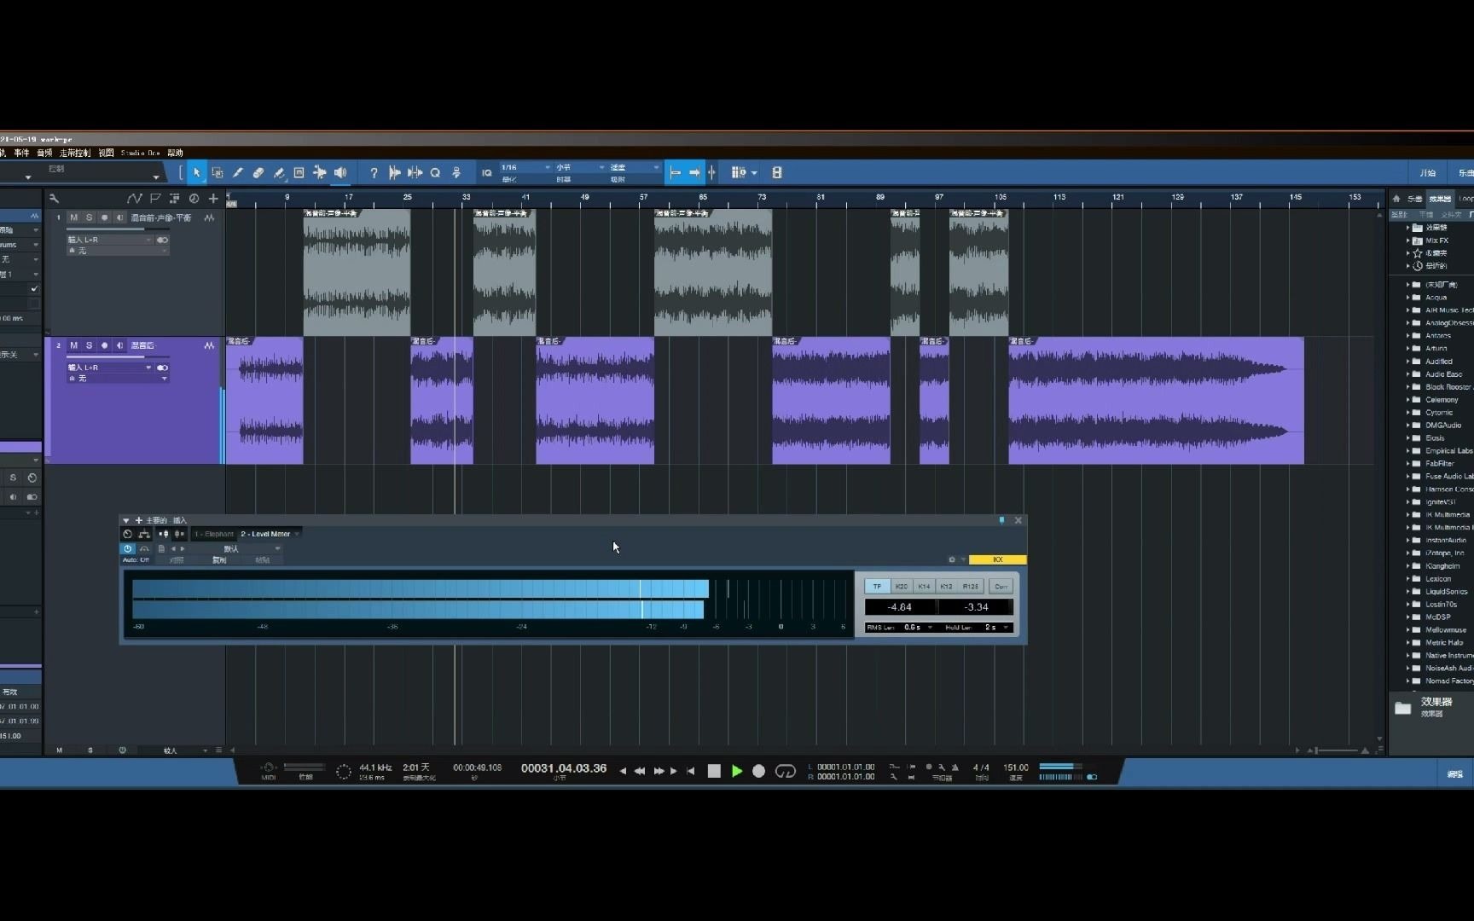Start playback with the green Play button

[x=737, y=771]
